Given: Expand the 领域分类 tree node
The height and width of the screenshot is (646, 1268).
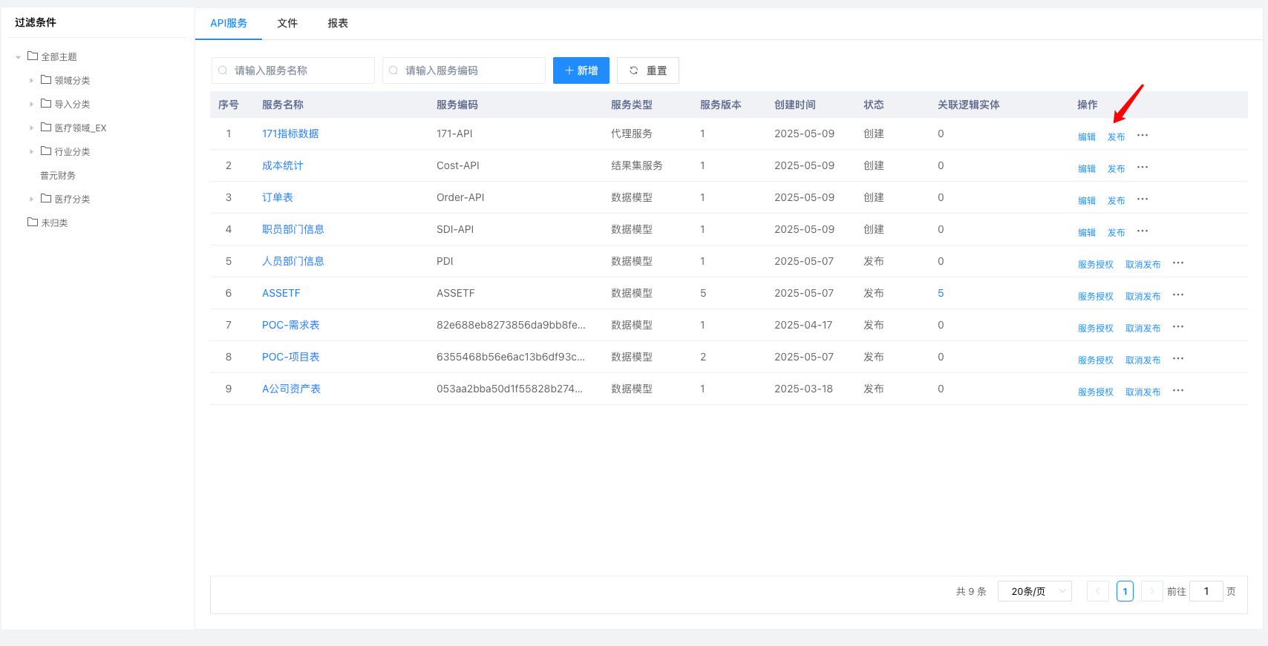Looking at the screenshot, I should tap(31, 81).
